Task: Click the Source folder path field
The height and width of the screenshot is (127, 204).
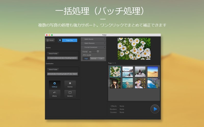Action: coord(62,58)
